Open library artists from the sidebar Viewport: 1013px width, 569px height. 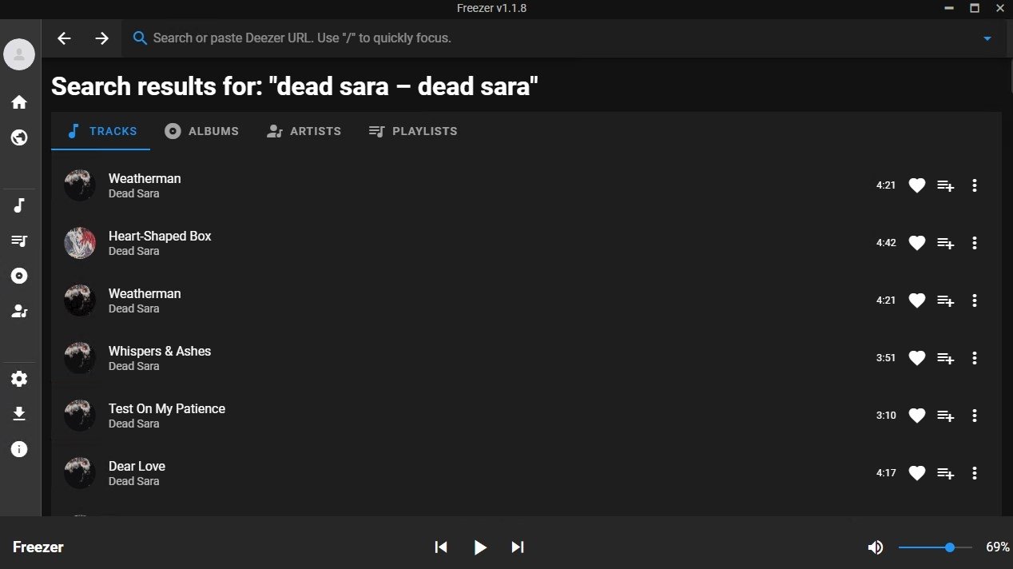coord(19,311)
